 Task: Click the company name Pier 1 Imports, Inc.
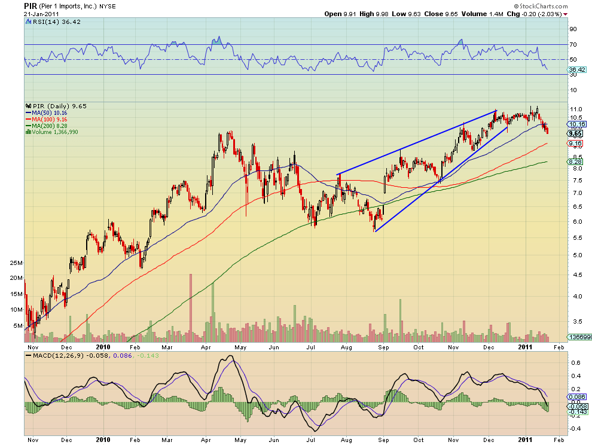68,7
